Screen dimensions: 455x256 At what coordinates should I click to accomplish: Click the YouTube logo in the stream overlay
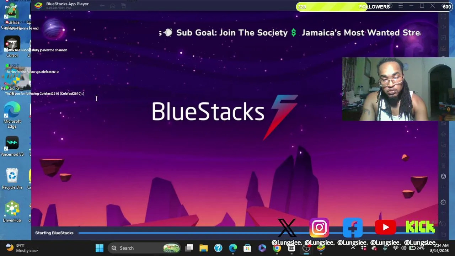(385, 228)
